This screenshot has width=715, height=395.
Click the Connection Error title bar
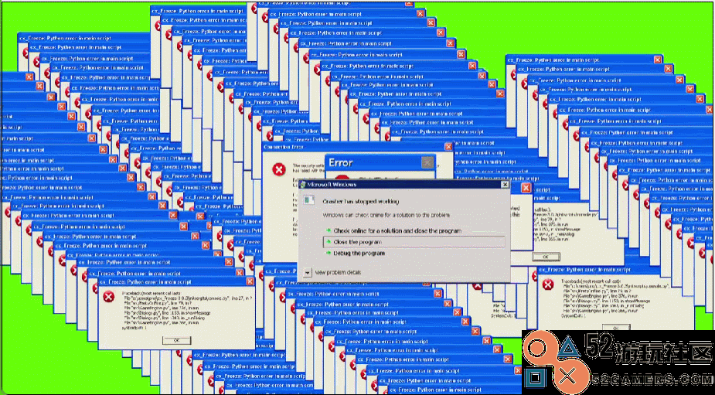pos(358,147)
